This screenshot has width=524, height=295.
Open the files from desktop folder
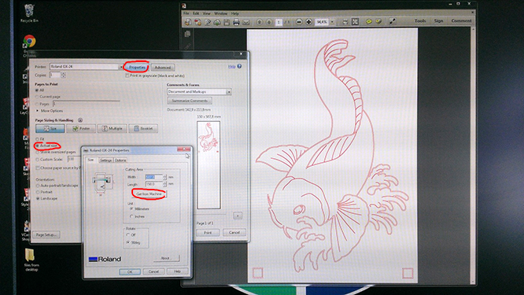pos(31,260)
